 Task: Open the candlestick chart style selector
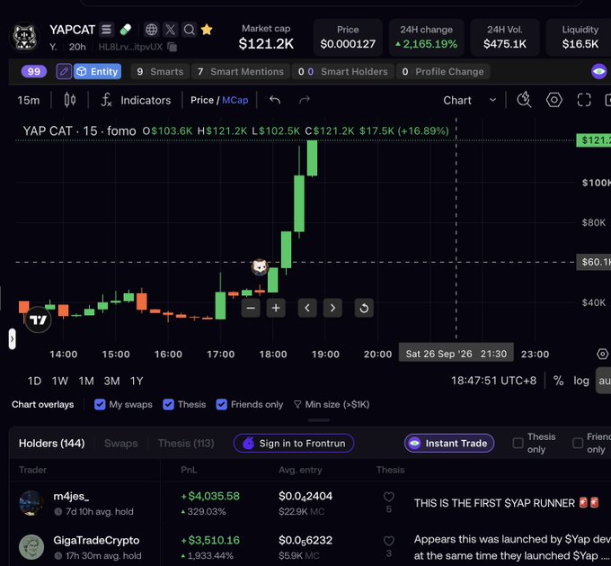(70, 100)
